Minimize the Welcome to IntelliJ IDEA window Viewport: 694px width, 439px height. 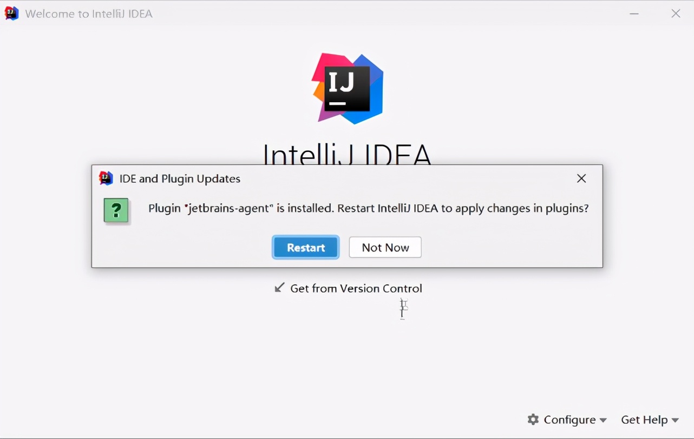(x=634, y=14)
